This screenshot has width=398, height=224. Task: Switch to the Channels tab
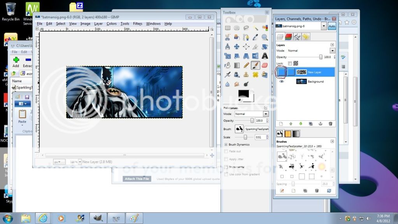click(289, 37)
